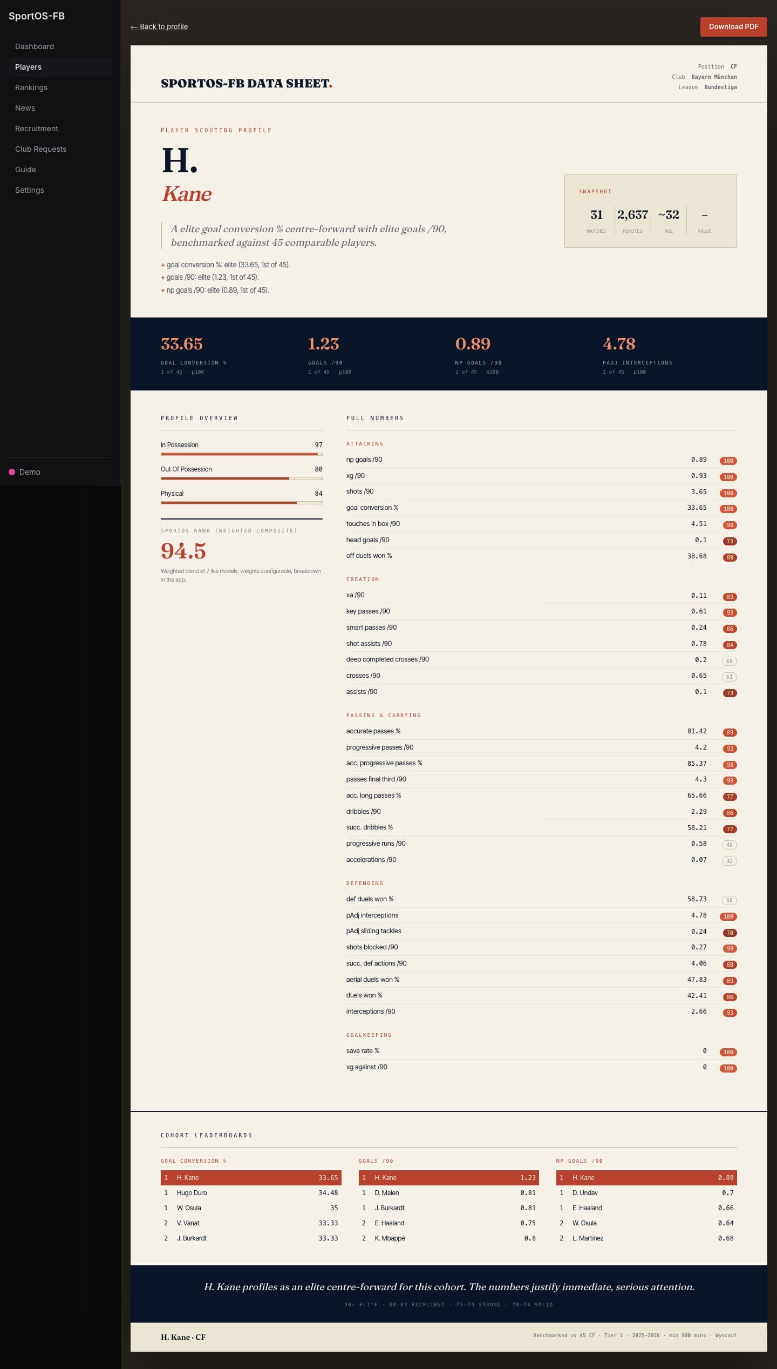Click the def duels won % row

point(541,899)
